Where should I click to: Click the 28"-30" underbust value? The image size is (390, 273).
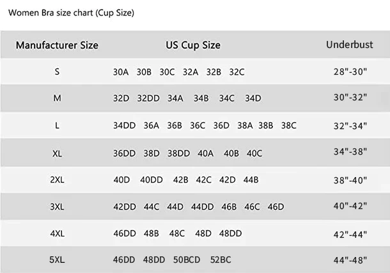(350, 72)
